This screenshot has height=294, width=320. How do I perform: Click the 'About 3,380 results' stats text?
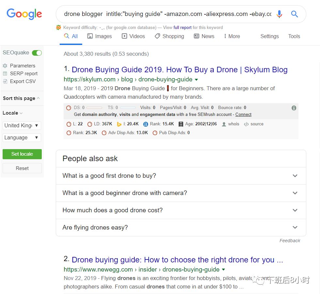(x=106, y=54)
